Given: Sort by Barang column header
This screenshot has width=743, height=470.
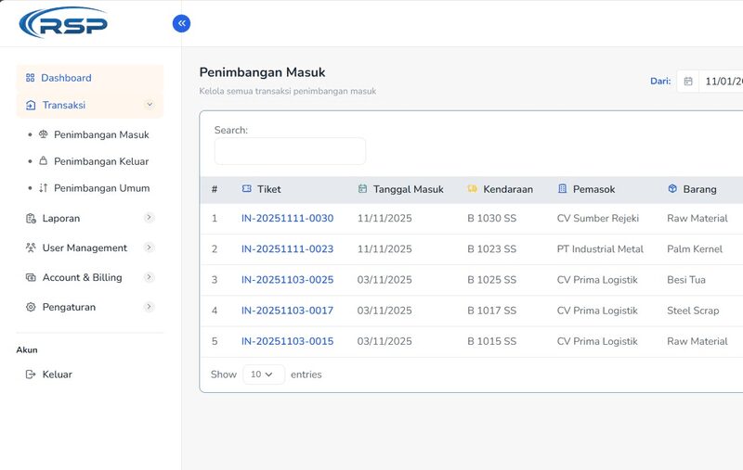Looking at the screenshot, I should [x=699, y=189].
